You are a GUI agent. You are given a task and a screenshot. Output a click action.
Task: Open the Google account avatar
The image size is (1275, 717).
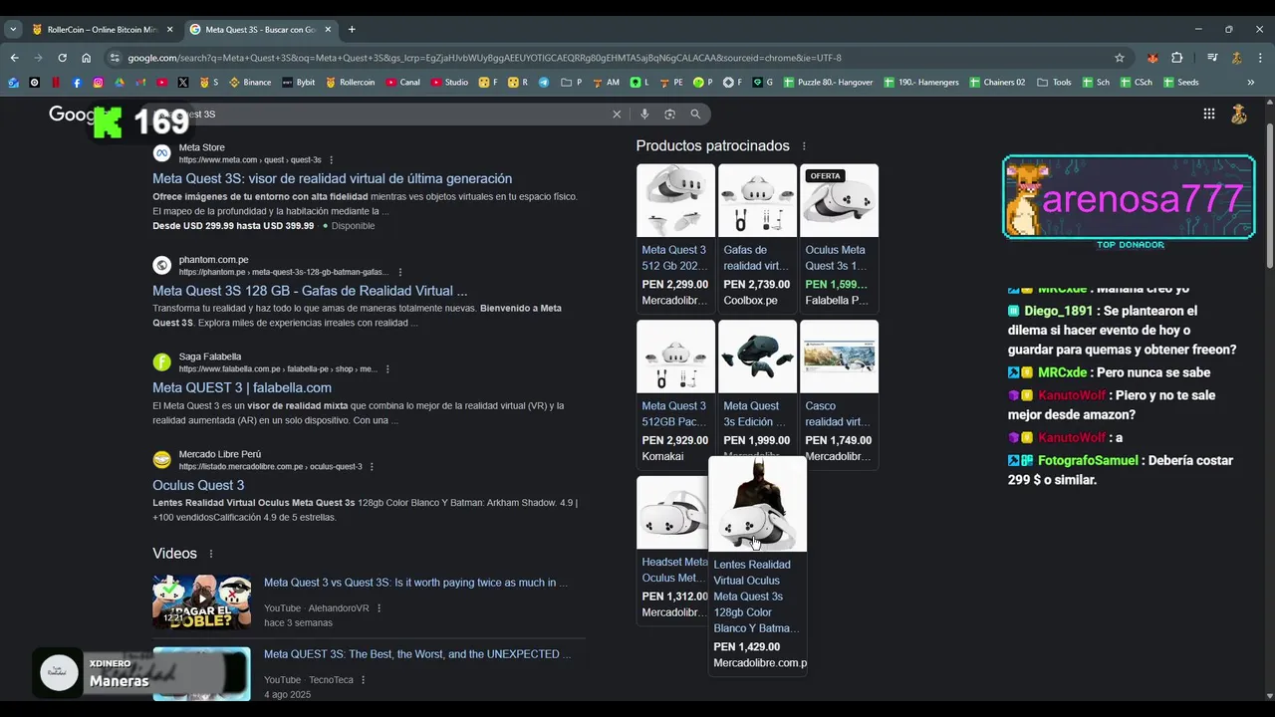coord(1239,114)
